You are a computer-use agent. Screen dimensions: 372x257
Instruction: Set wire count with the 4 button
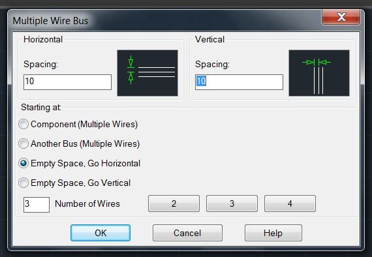pyautogui.click(x=290, y=204)
